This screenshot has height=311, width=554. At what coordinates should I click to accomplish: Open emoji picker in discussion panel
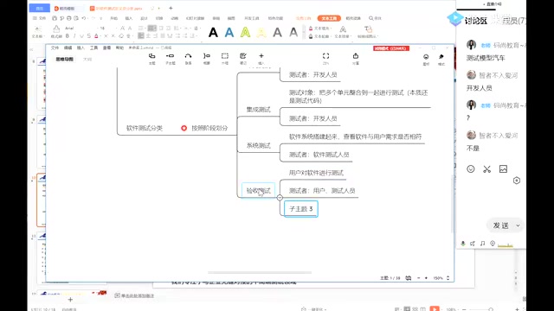(471, 169)
